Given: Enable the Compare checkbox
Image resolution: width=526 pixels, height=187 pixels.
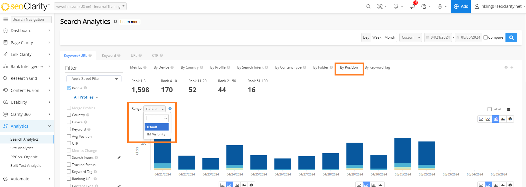Looking at the screenshot, I should [486, 37].
